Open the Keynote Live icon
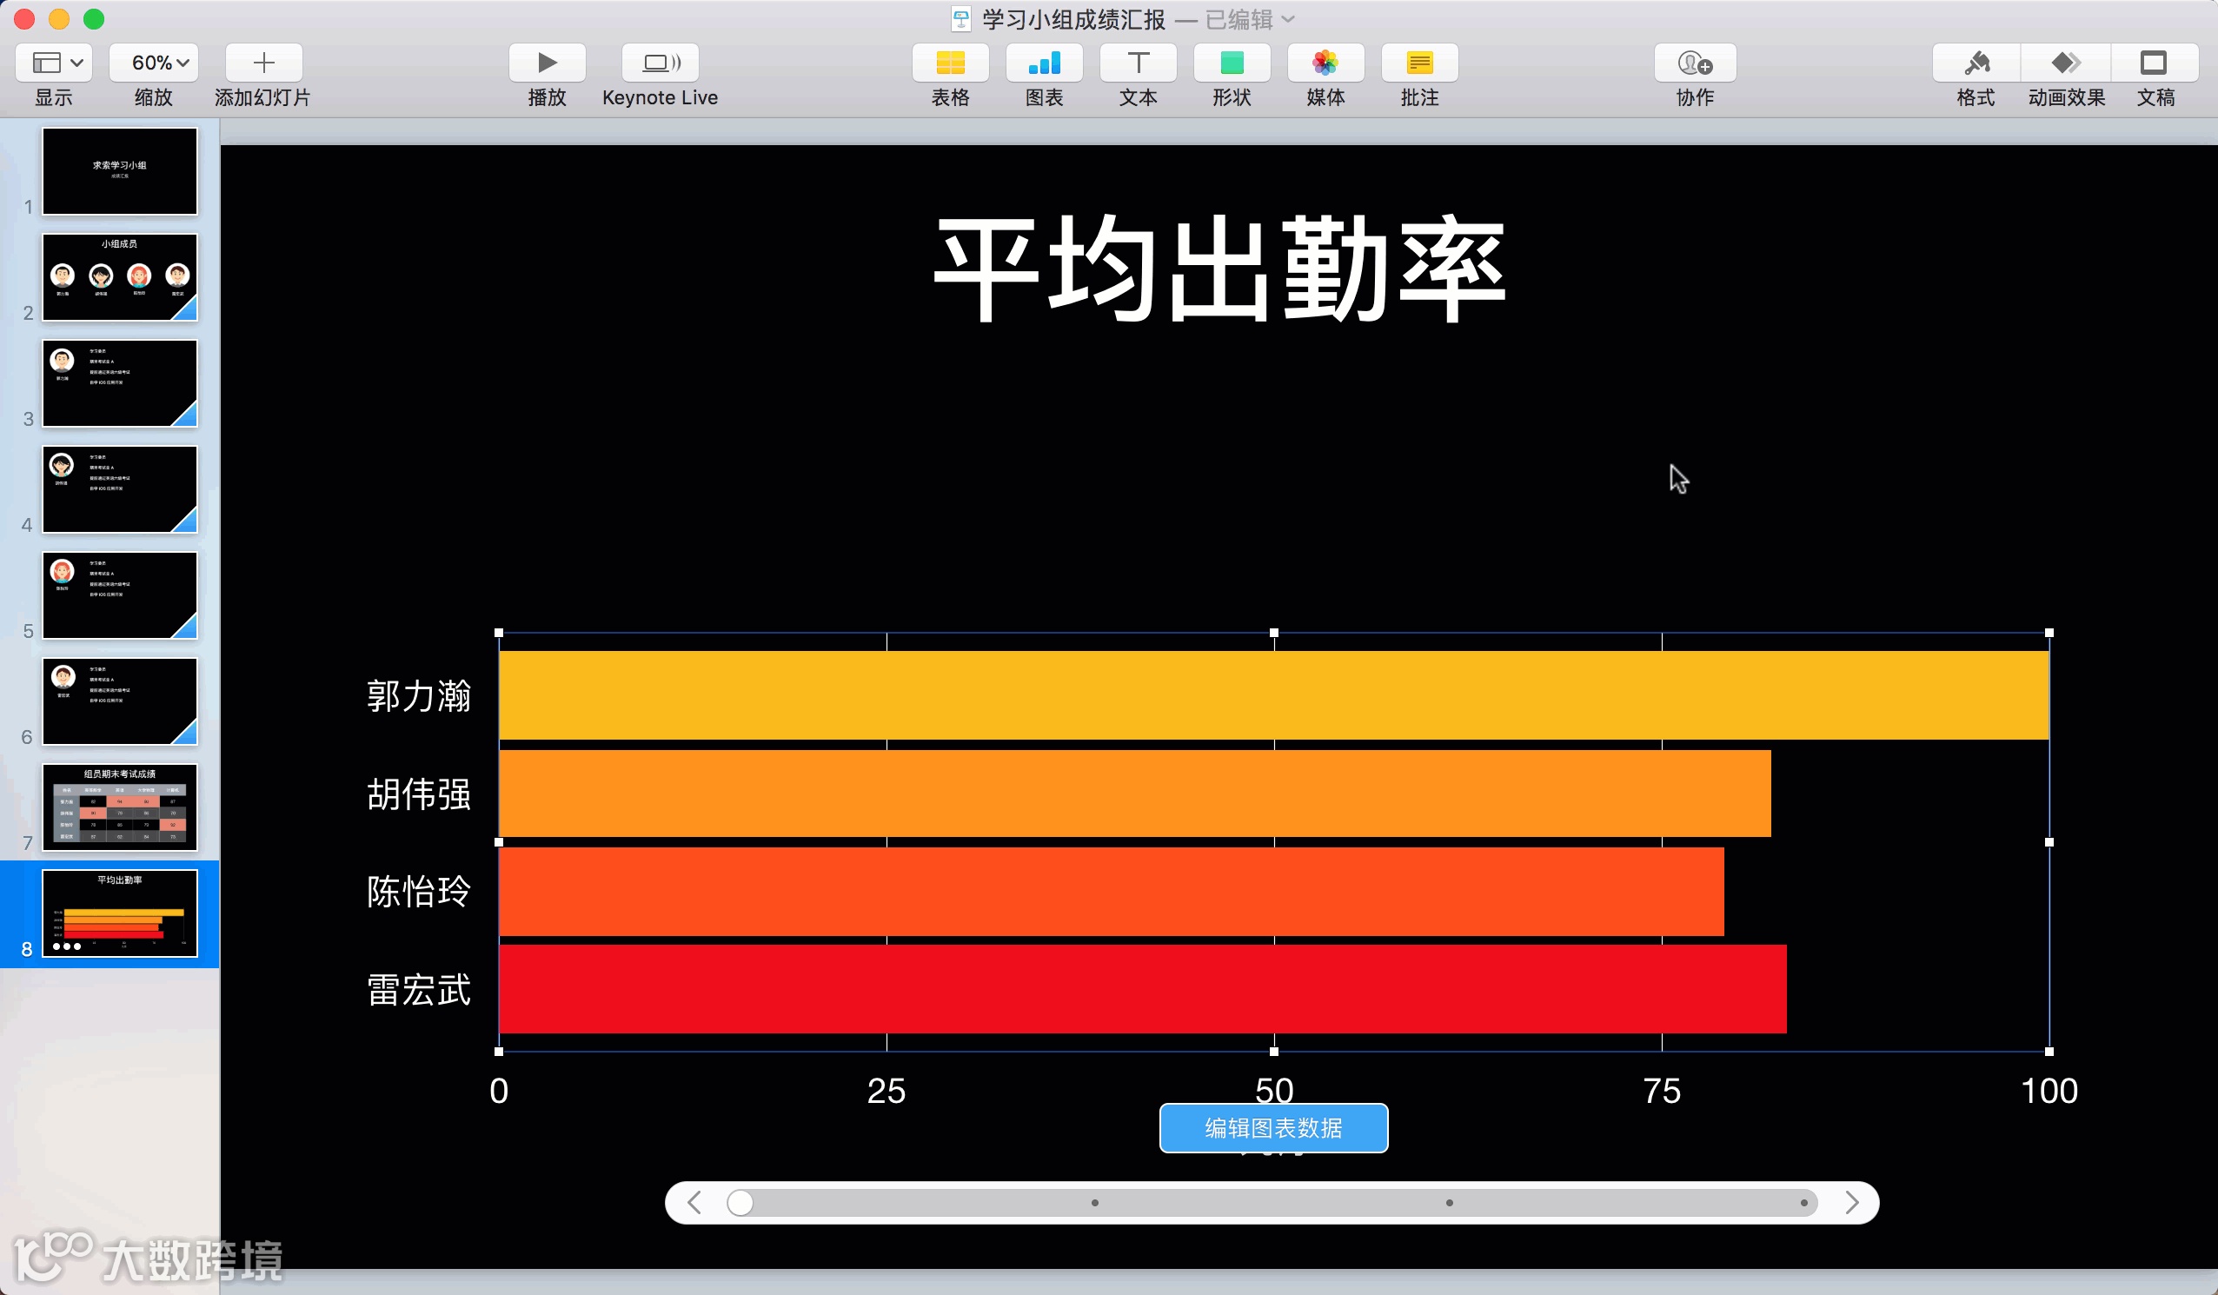The height and width of the screenshot is (1295, 2218). (x=661, y=63)
